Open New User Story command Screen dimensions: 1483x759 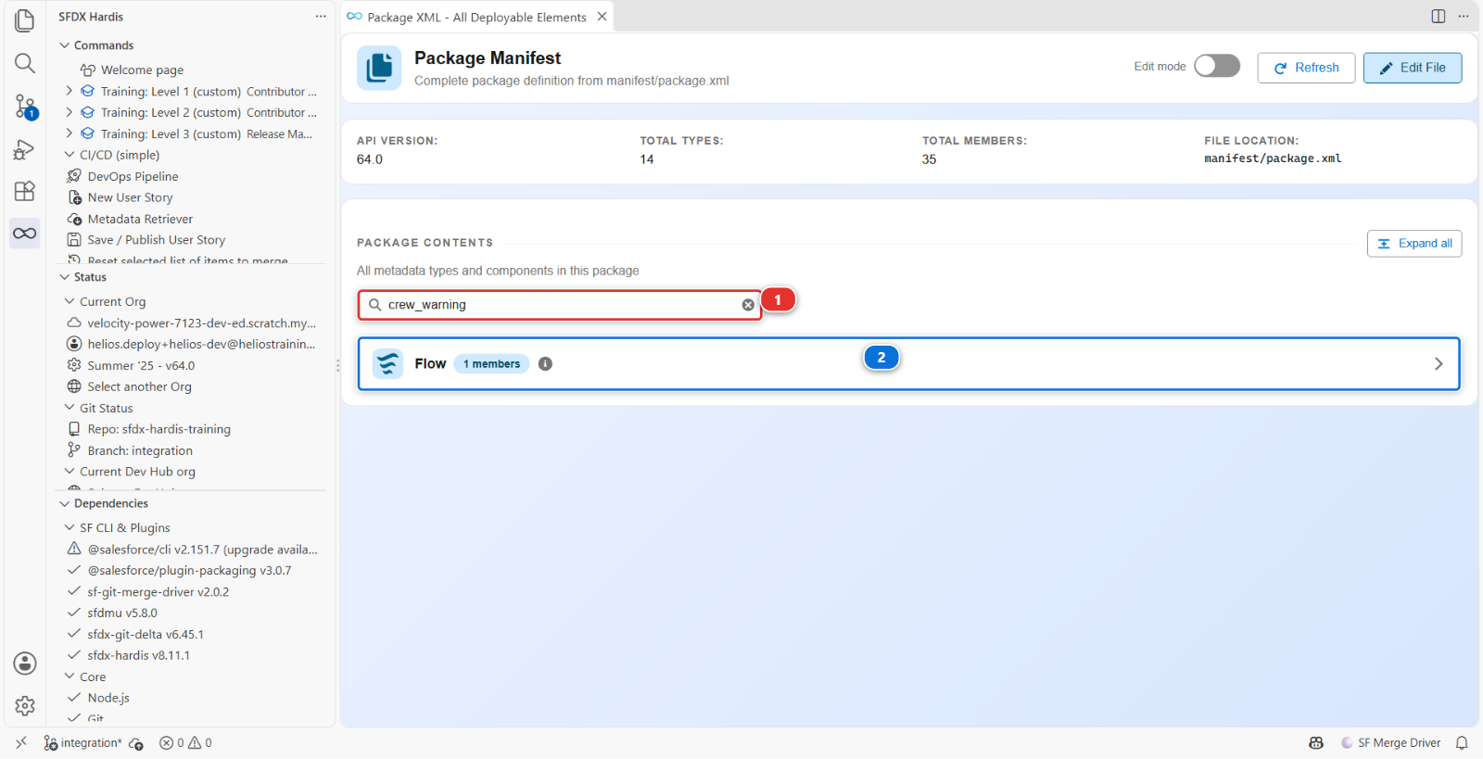click(130, 198)
